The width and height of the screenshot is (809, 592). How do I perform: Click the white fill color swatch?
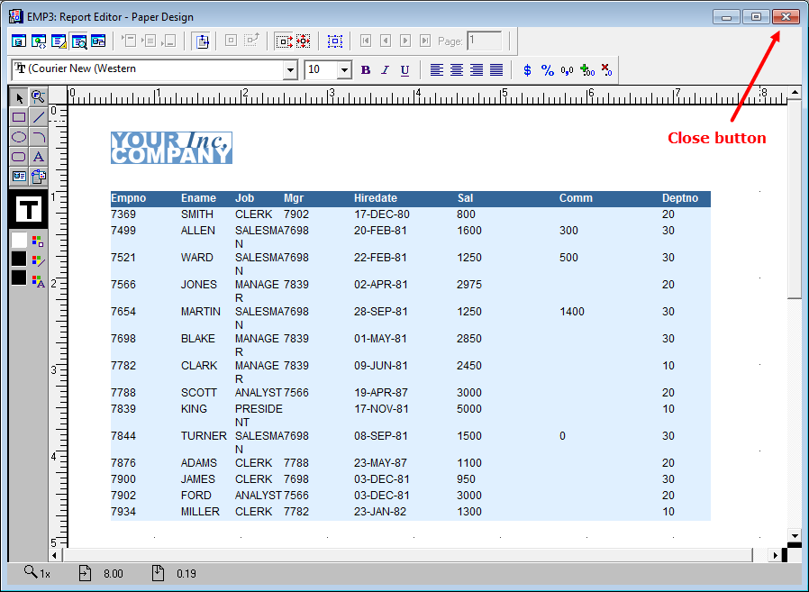tap(19, 241)
